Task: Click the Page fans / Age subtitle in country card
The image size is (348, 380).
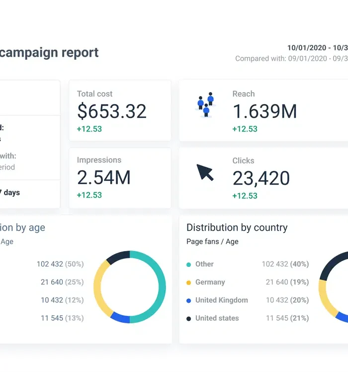Action: click(x=212, y=242)
